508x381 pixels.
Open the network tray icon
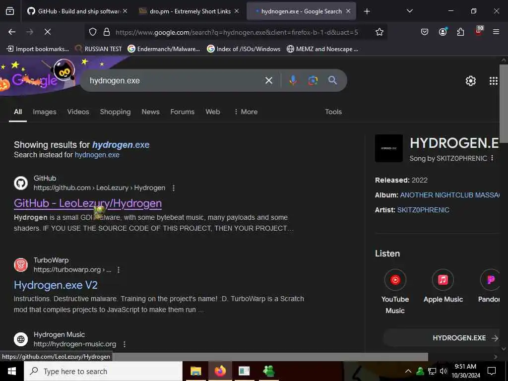pos(432,371)
